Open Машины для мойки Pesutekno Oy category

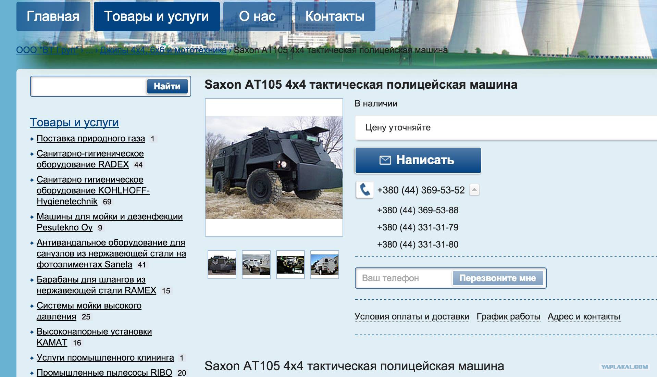(110, 222)
